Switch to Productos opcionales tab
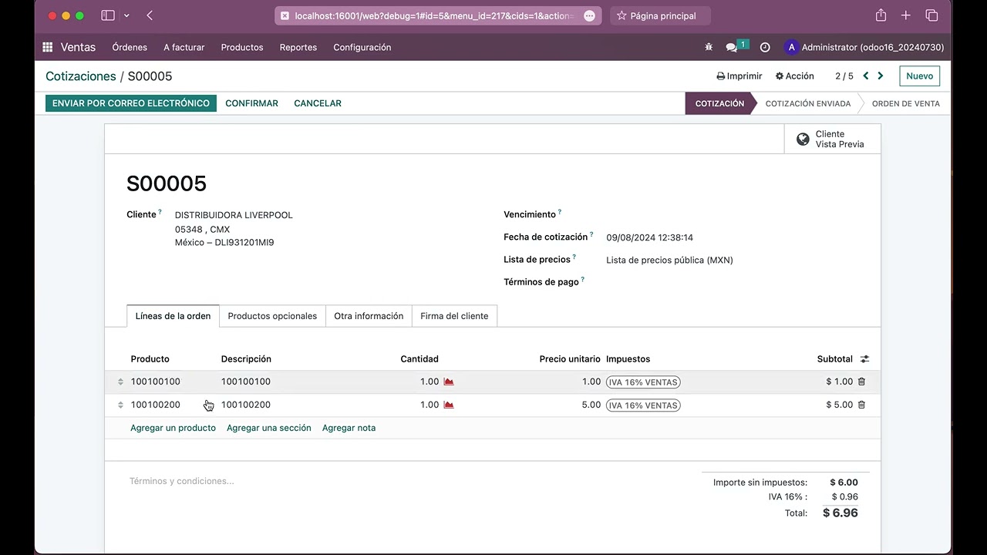 coord(272,316)
